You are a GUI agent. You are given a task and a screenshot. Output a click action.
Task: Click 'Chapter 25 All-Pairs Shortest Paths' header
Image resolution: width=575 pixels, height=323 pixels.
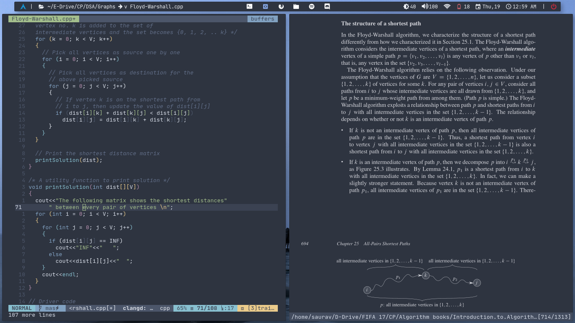(373, 244)
